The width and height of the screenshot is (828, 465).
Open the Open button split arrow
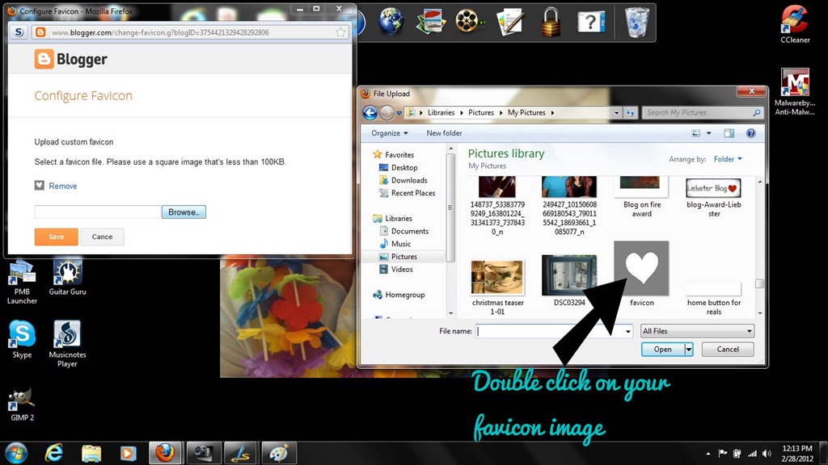click(689, 349)
